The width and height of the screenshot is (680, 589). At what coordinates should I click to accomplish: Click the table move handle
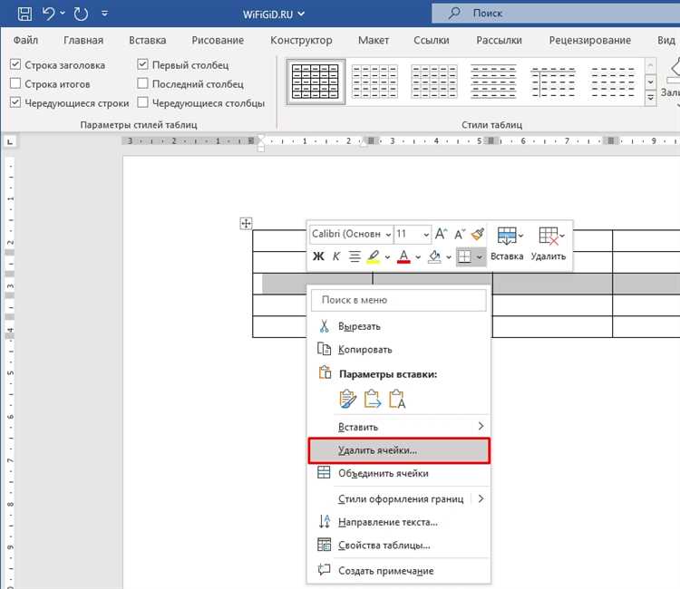click(x=246, y=224)
